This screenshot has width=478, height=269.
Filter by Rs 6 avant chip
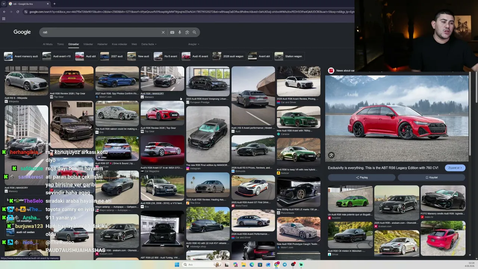[x=166, y=56]
